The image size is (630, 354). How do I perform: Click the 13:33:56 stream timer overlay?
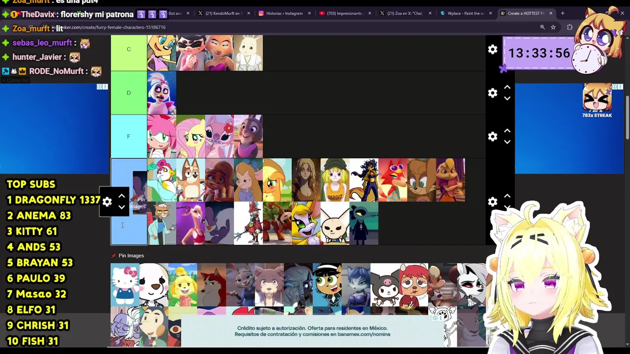[539, 53]
